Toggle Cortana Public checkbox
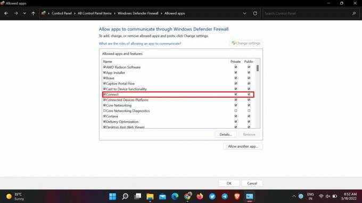362x203 pixels. [x=249, y=116]
